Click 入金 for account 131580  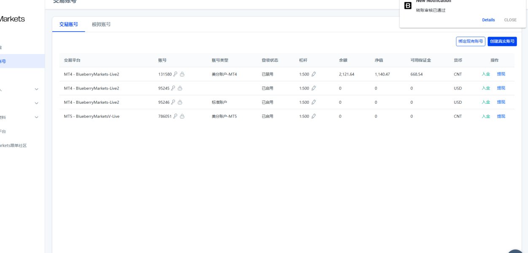click(x=486, y=74)
